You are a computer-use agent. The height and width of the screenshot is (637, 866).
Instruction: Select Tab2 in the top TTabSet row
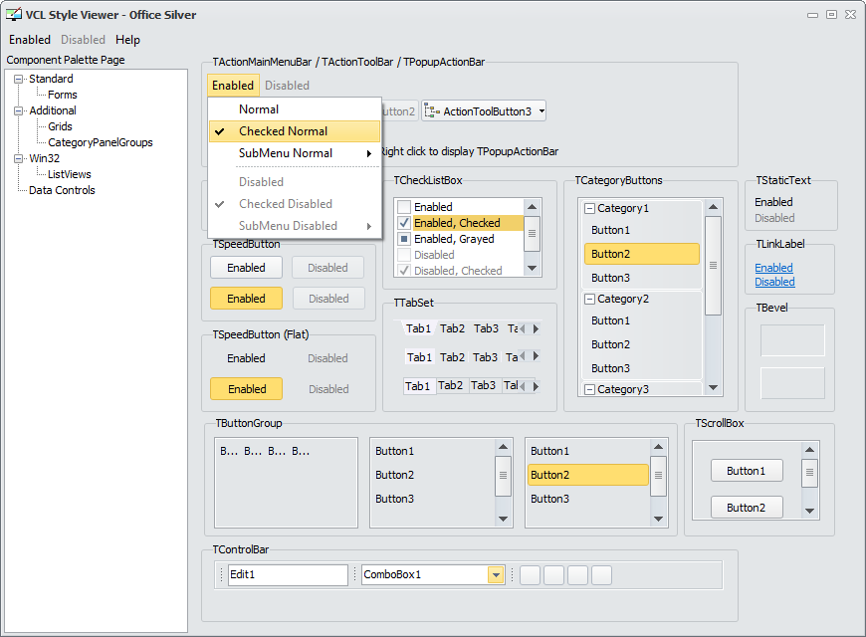point(452,328)
